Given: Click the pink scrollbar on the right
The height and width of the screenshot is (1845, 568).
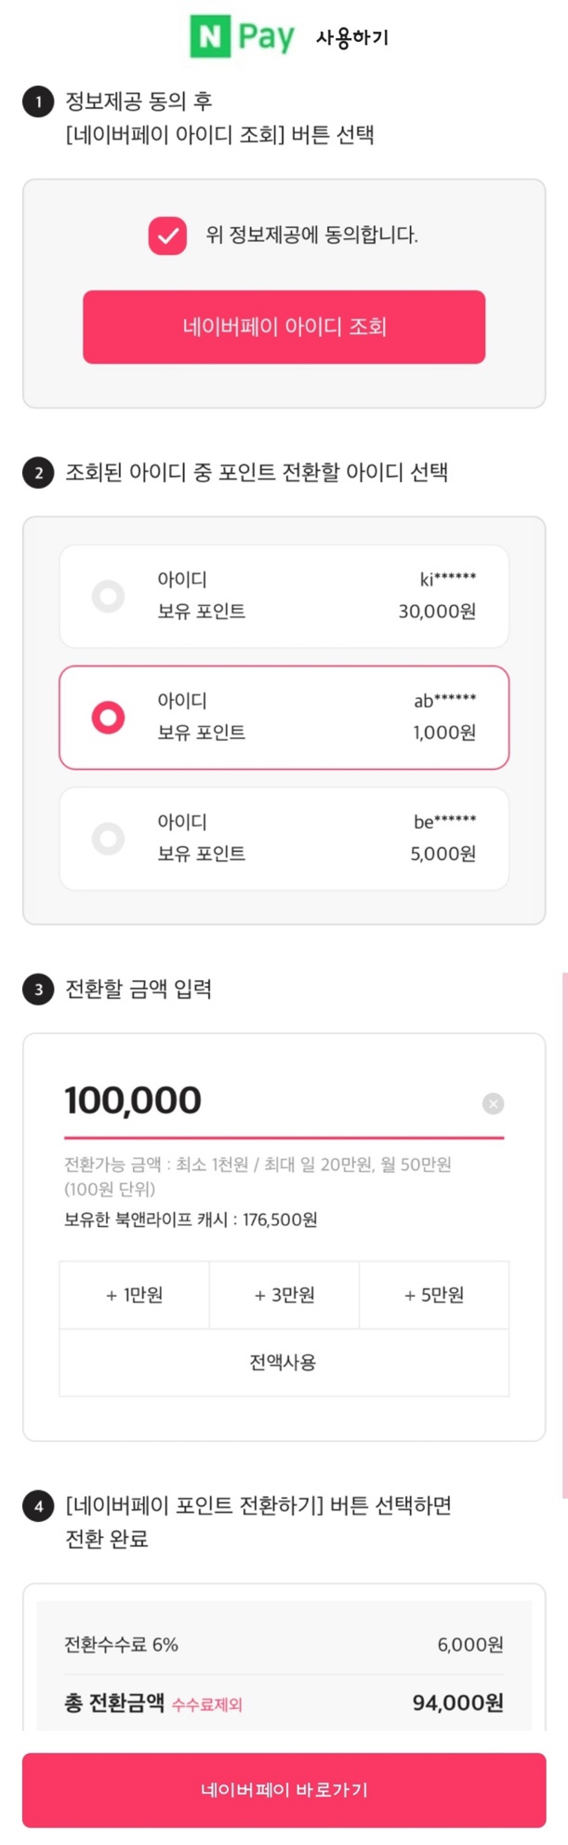Looking at the screenshot, I should [565, 1235].
